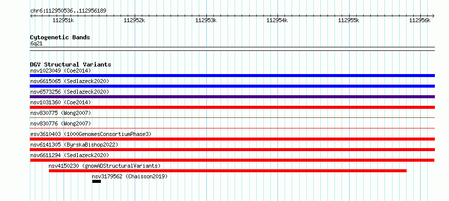This screenshot has height=201, width=449.
Task: Click the 112952k ruler position
Action: 134,21
